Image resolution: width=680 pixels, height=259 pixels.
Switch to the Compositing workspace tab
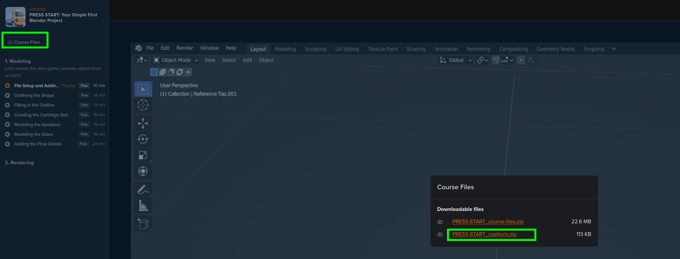513,49
